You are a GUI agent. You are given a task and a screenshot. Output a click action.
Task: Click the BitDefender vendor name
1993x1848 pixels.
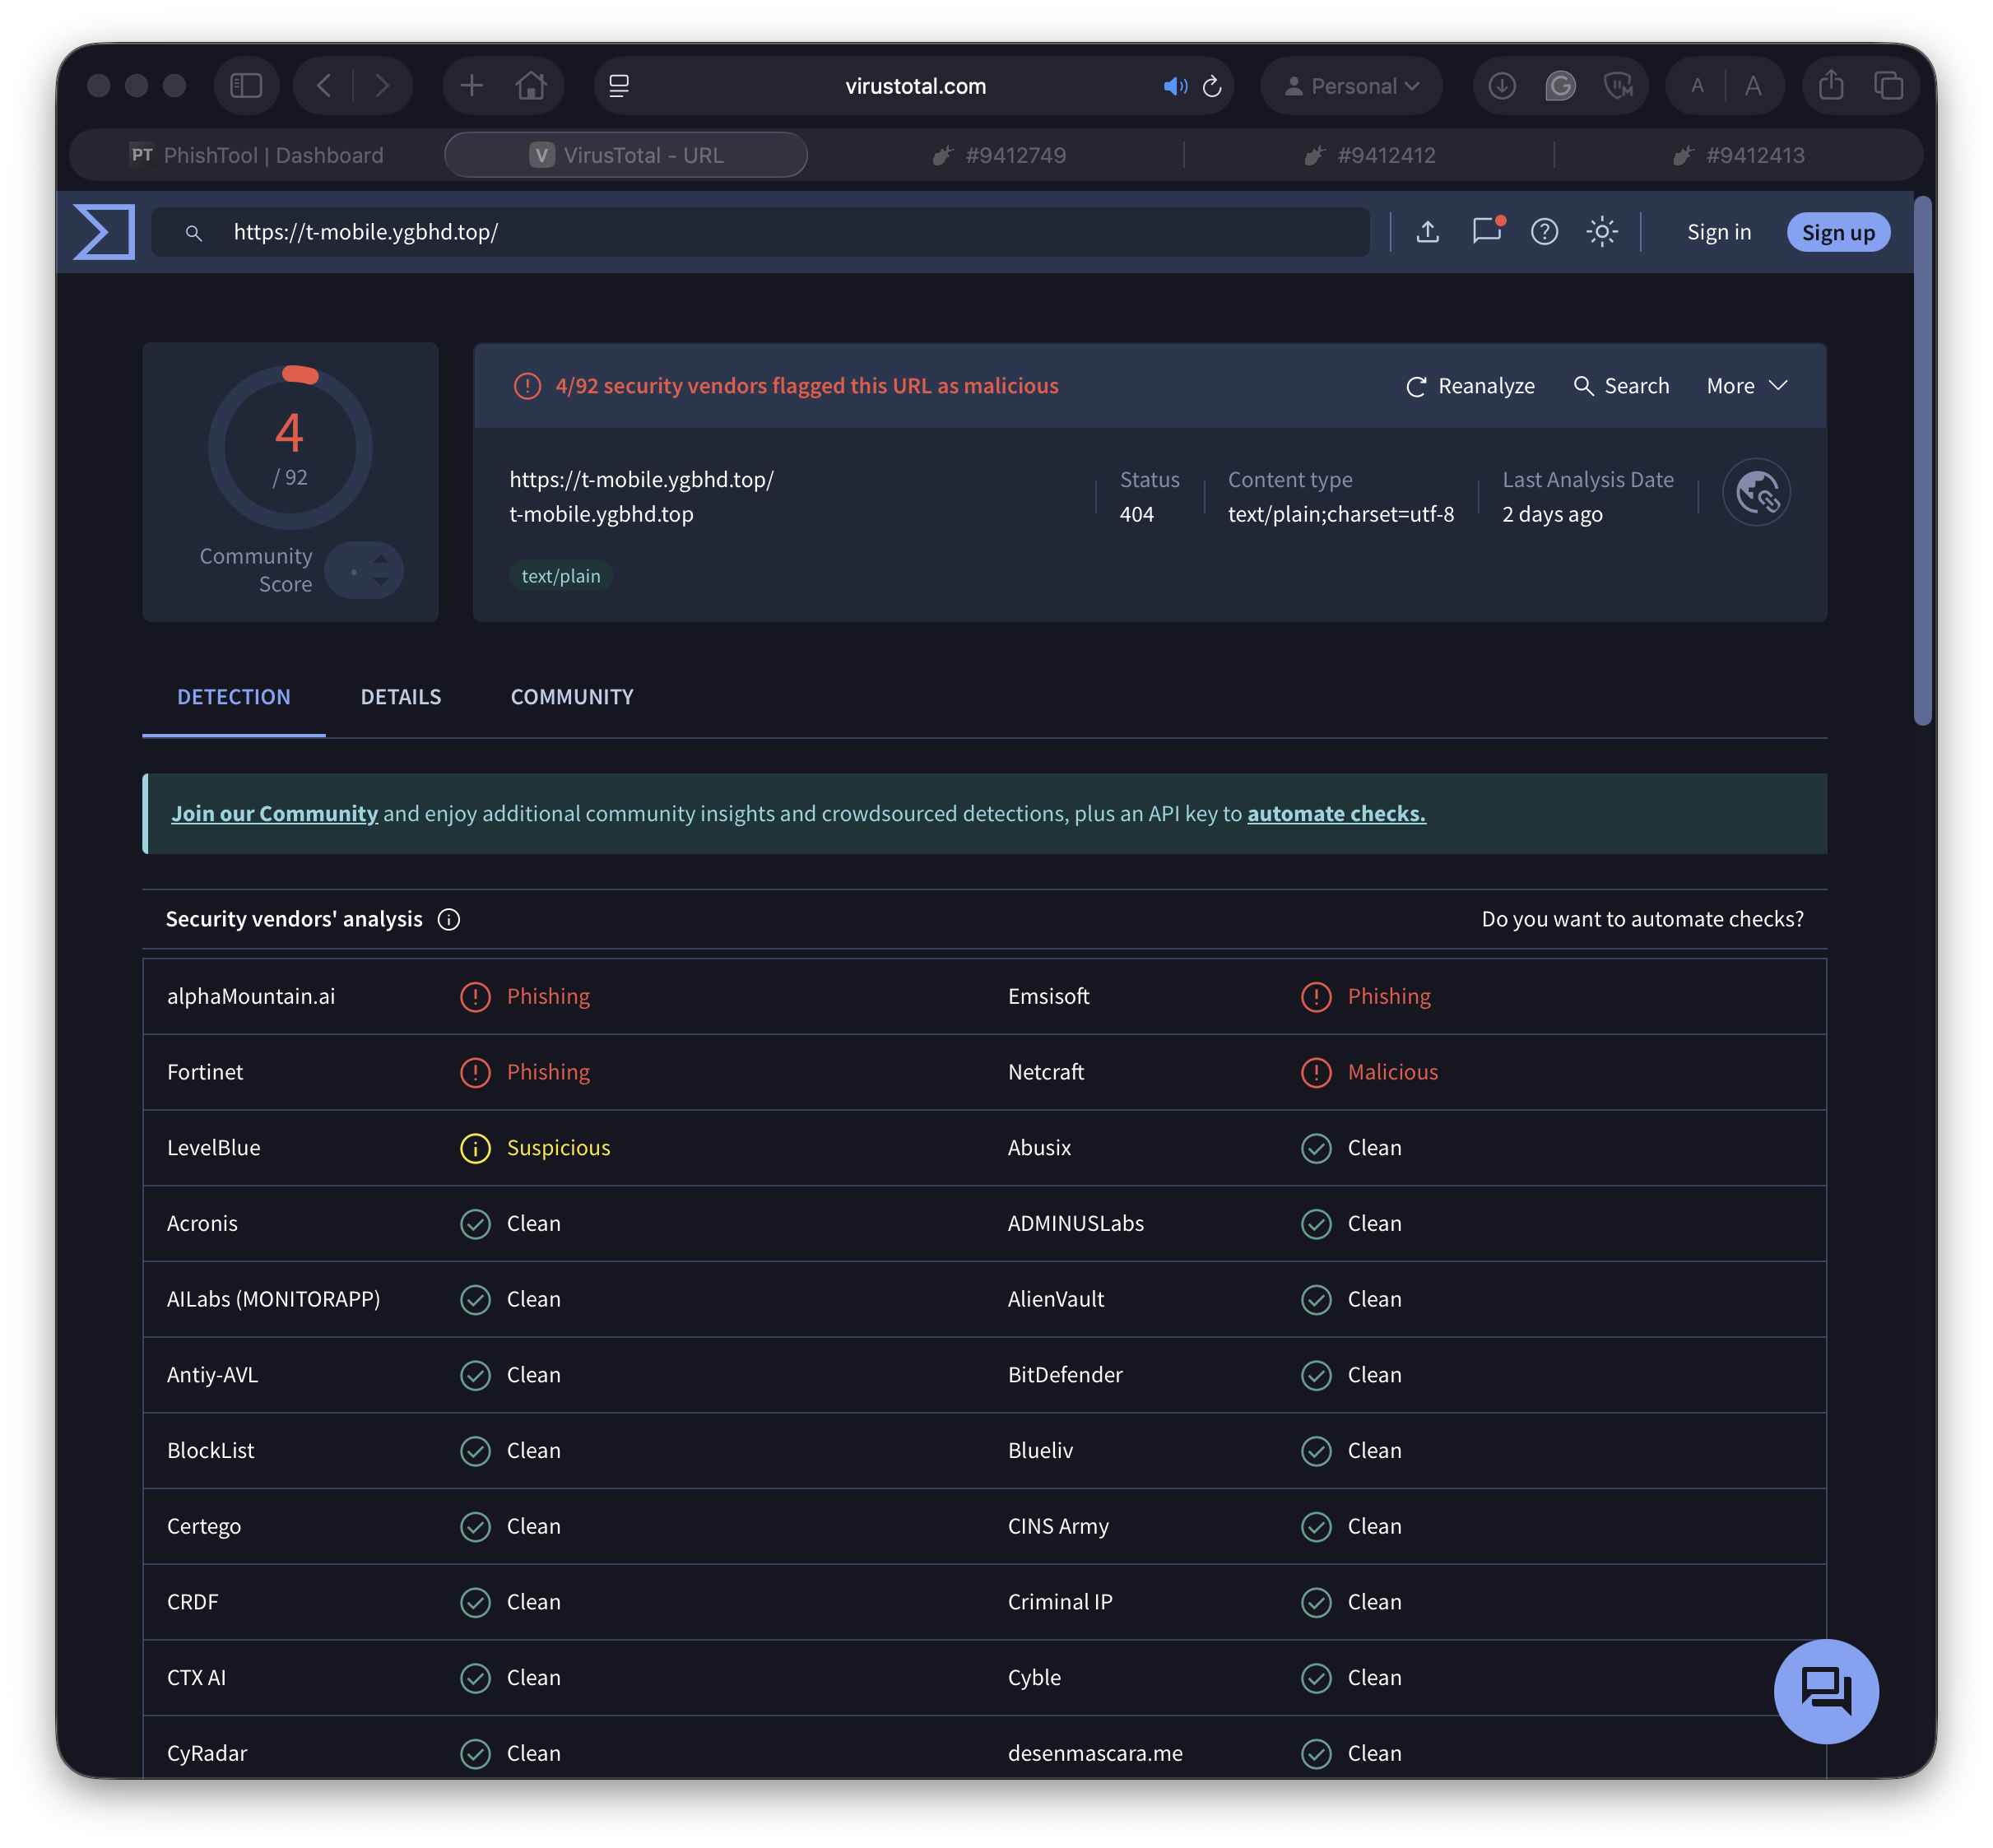(x=1065, y=1375)
